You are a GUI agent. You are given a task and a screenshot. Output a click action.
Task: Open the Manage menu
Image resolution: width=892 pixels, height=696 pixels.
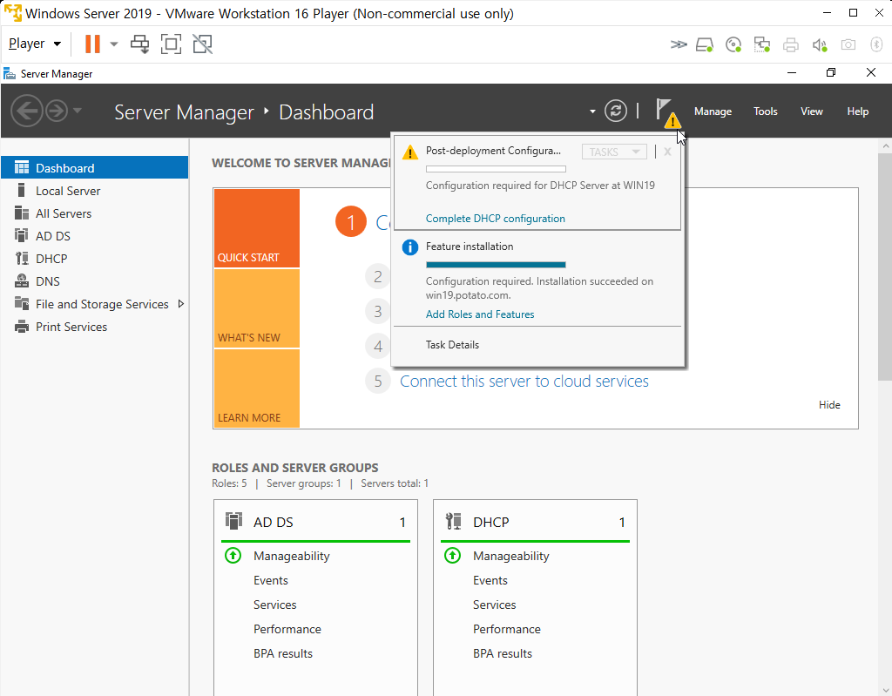click(x=713, y=111)
